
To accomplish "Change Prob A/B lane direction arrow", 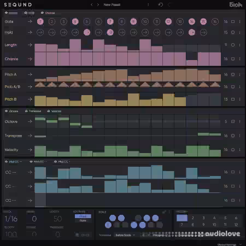I will click(x=30, y=87).
